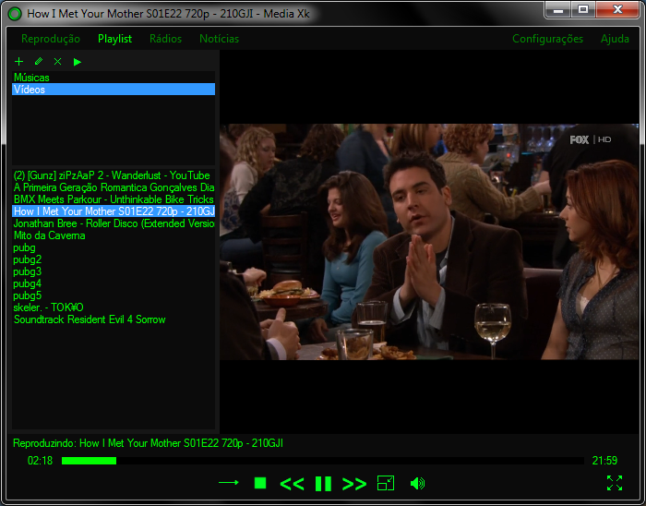Image resolution: width=646 pixels, height=506 pixels.
Task: Select the Vídeos playlist
Action: point(114,90)
